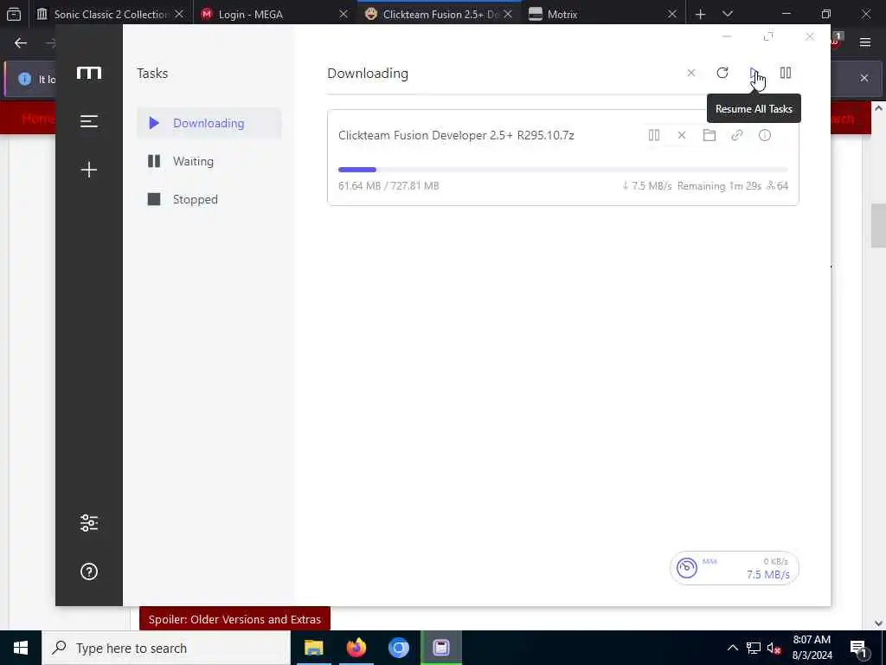Dismiss the browser notification bar

[864, 78]
